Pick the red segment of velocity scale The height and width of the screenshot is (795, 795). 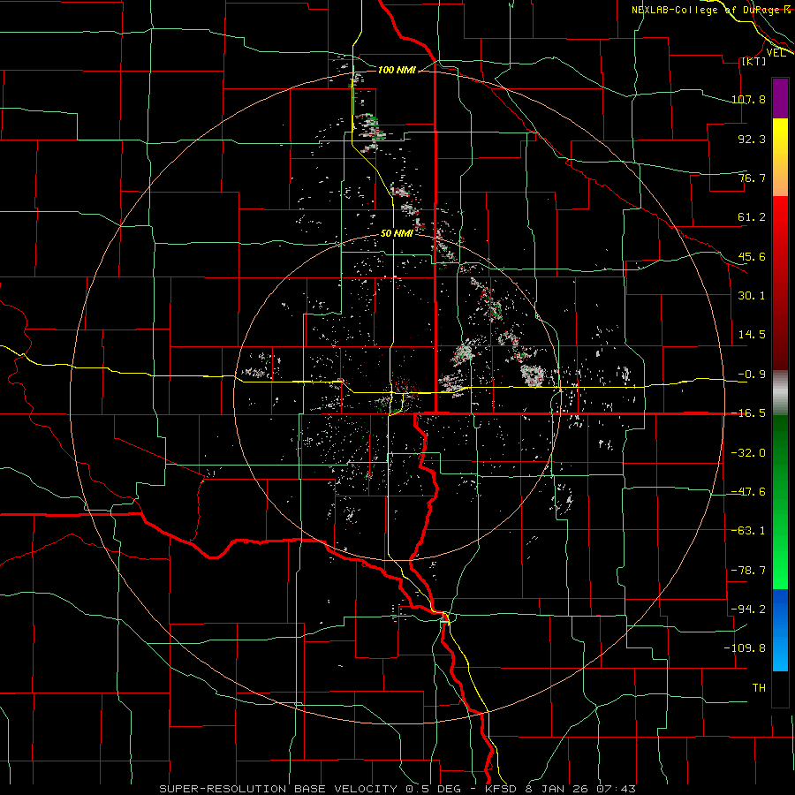(780, 283)
